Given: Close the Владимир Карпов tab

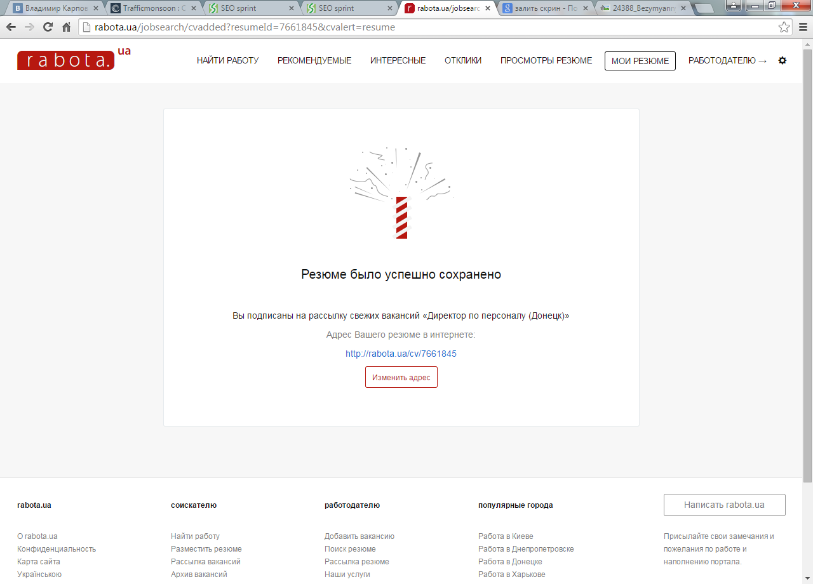Looking at the screenshot, I should click(x=96, y=9).
